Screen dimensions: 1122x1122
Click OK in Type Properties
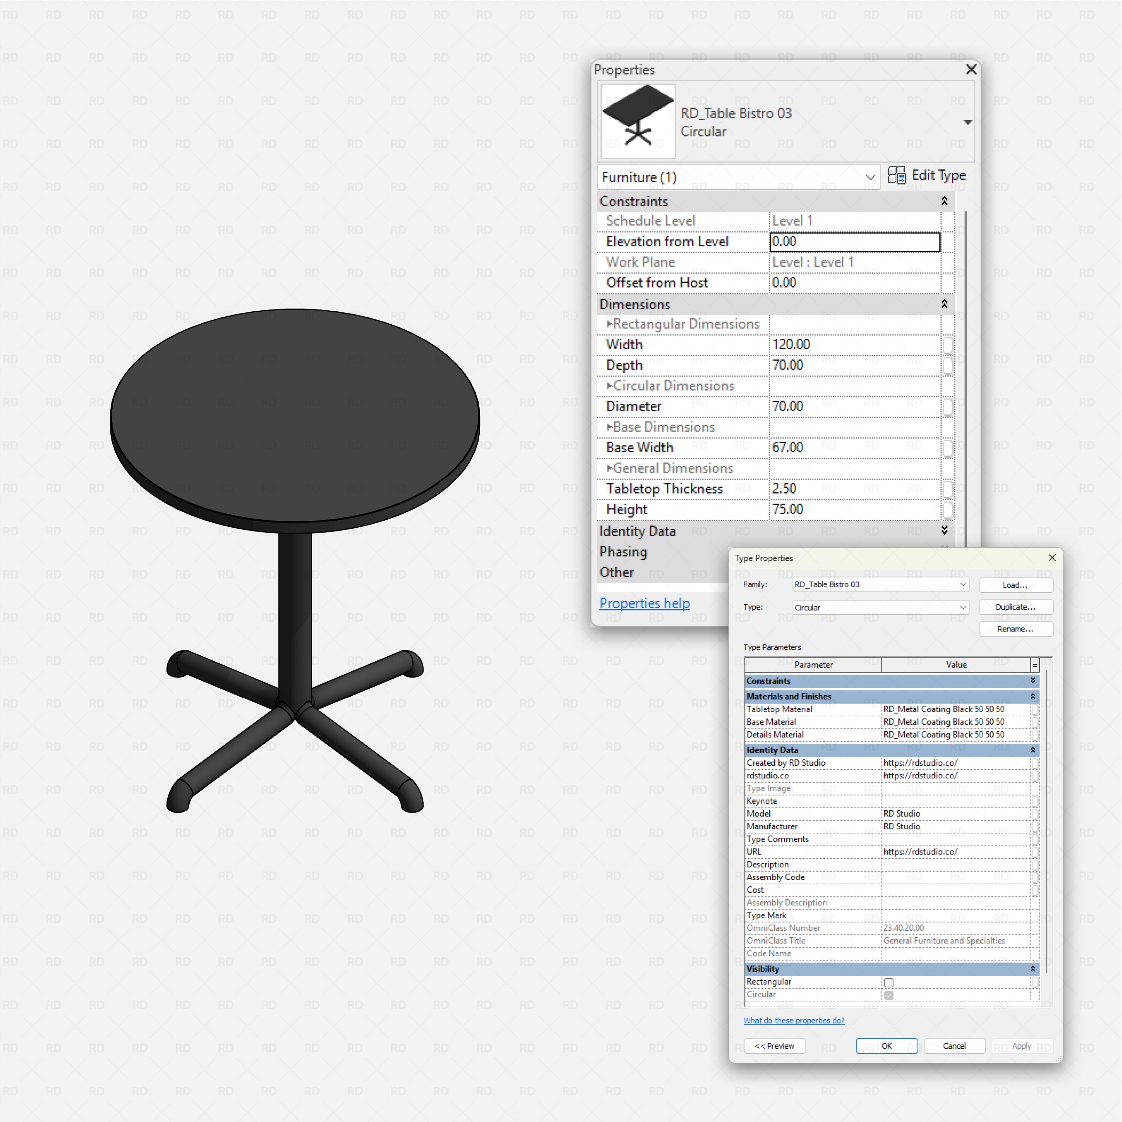(x=886, y=1046)
